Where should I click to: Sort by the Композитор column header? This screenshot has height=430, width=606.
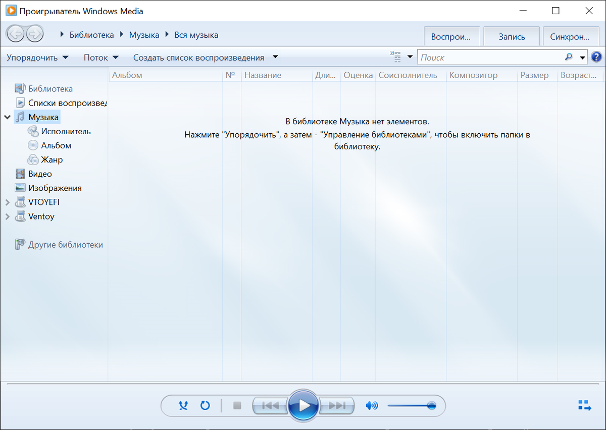[x=482, y=75]
